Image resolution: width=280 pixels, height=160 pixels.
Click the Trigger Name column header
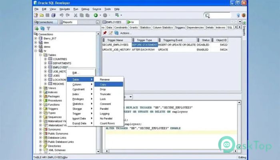coord(117,40)
